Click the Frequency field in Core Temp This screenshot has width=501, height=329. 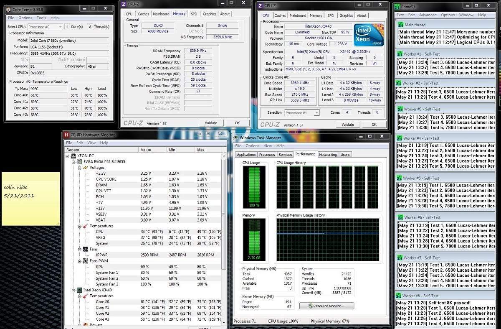[x=69, y=54]
